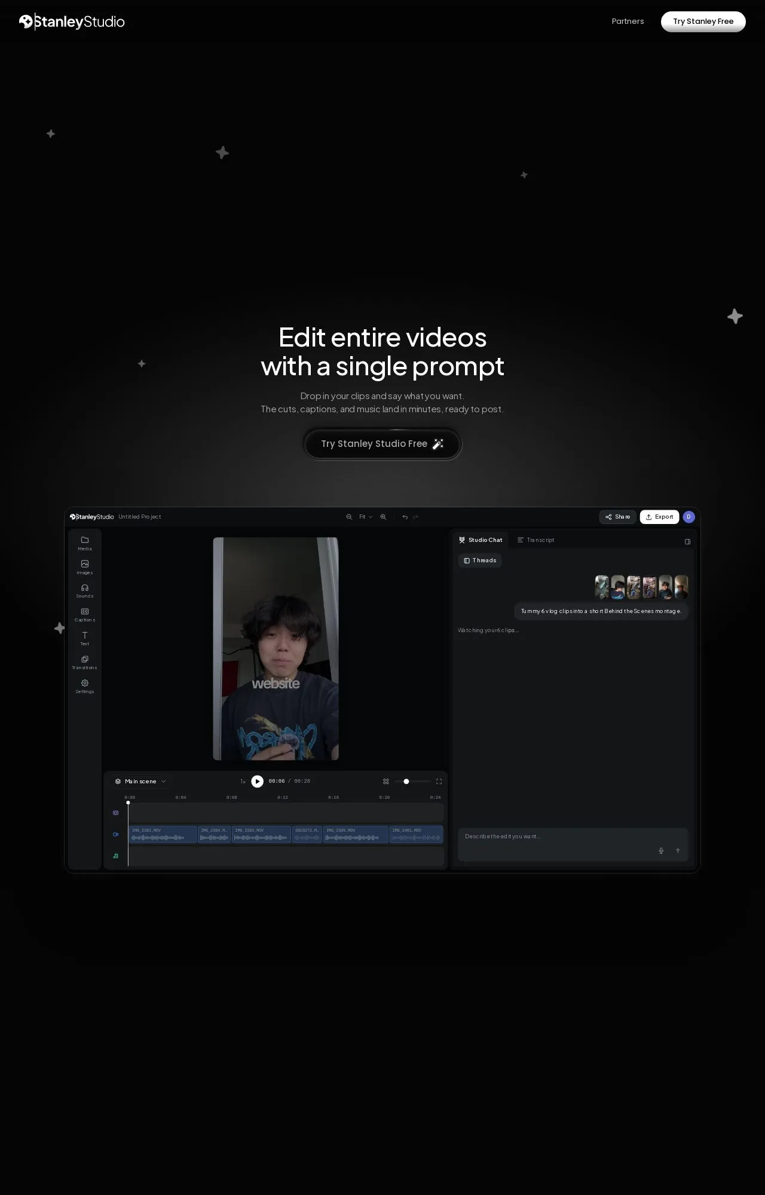Export the video
Screen dimensions: 765x1195
tap(659, 517)
